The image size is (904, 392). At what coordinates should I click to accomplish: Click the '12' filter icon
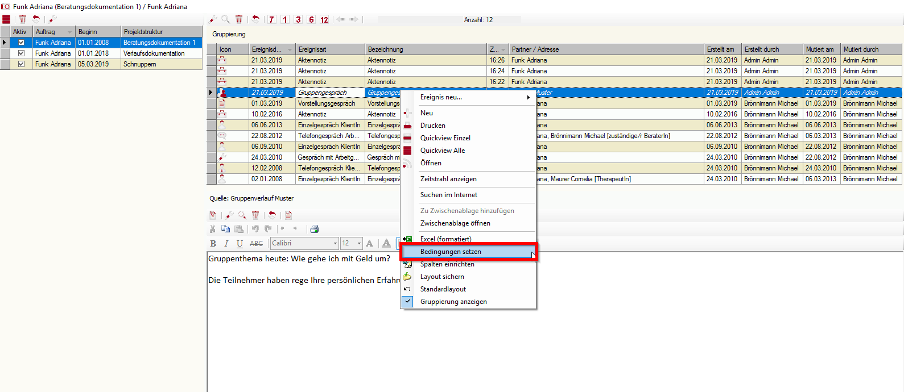point(324,19)
